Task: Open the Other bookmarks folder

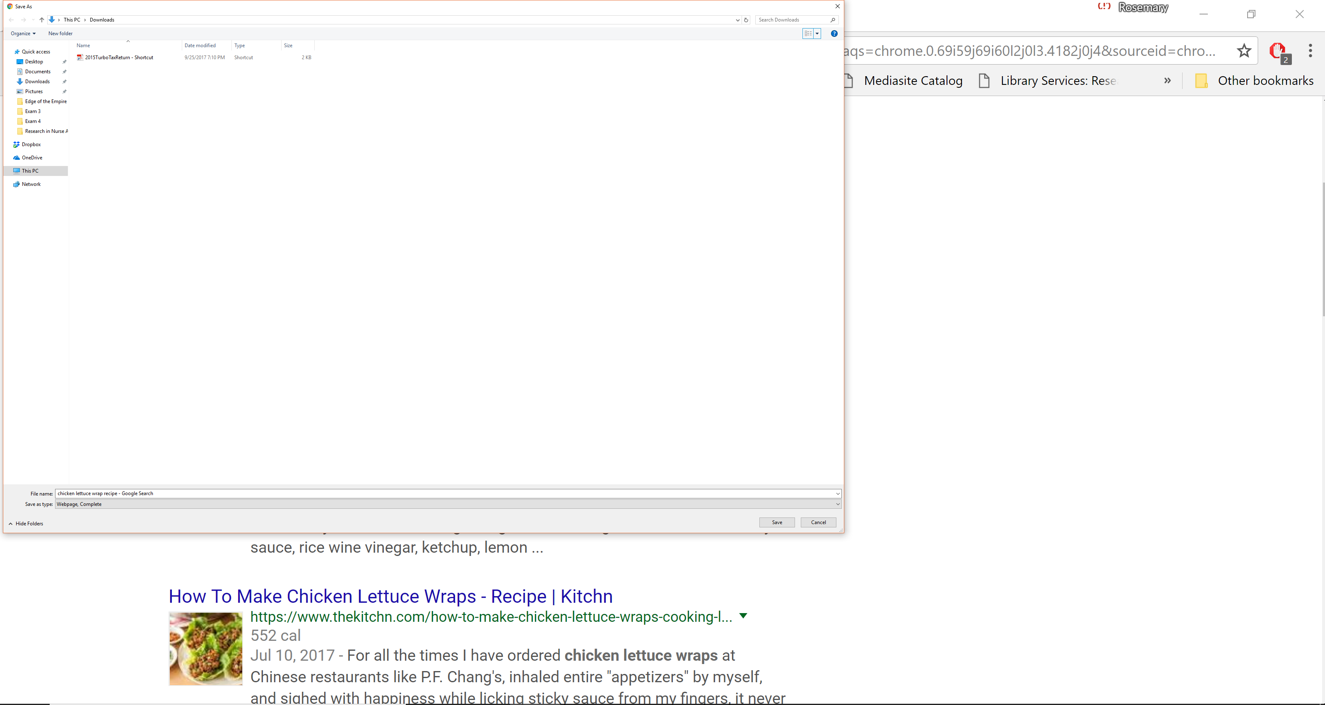Action: coord(1255,81)
